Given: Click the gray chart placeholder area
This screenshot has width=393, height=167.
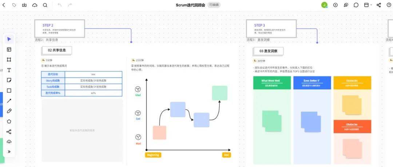Looking at the screenshot, I should tap(82, 130).
